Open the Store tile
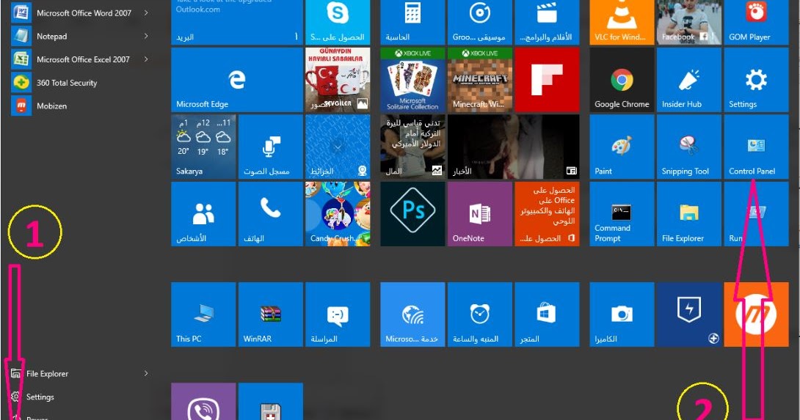Viewport: 800px width, 420px height. pos(547,314)
